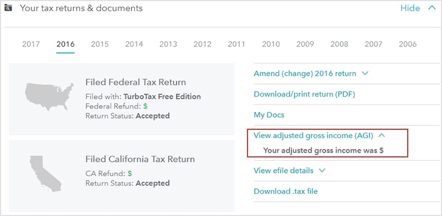442x216 pixels.
Task: Click the tax documents folder icon
Action: (x=8, y=8)
